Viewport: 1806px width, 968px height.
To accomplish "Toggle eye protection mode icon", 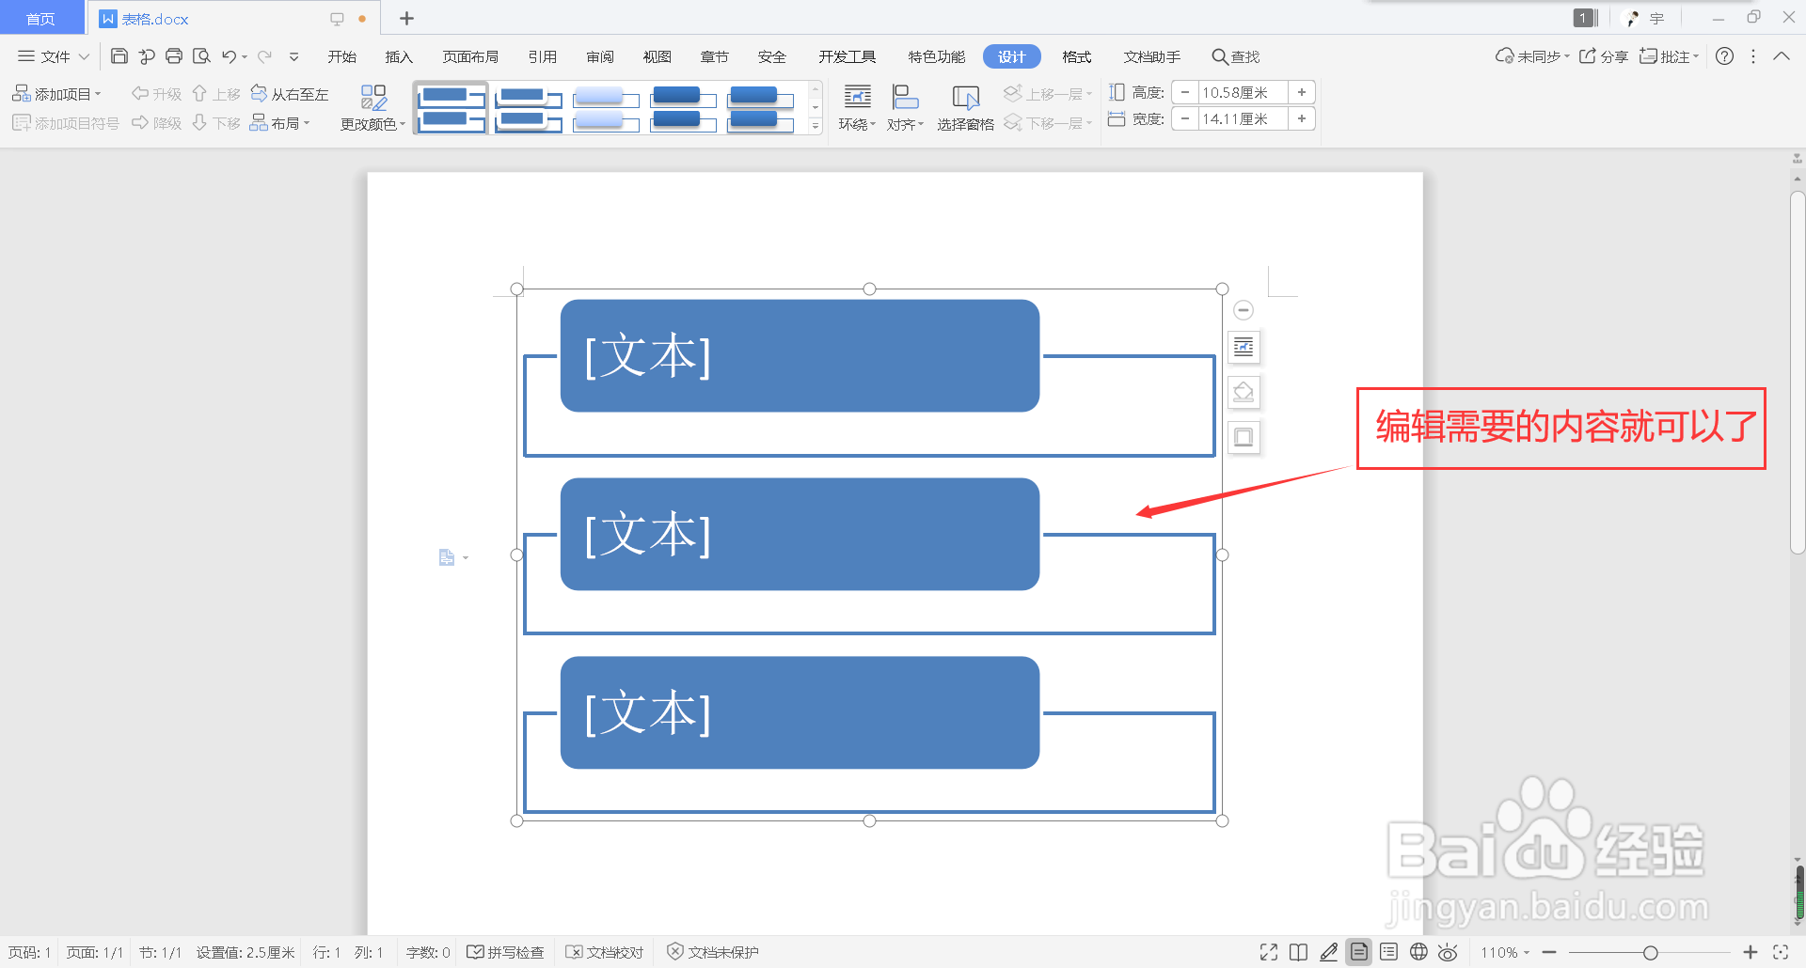I will coord(1449,952).
